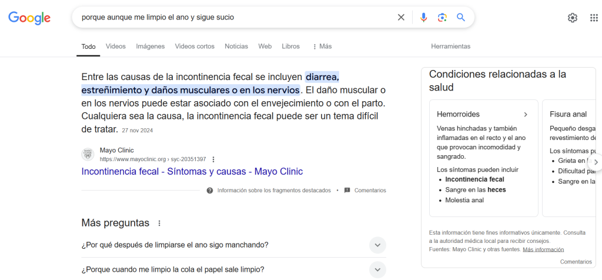Open the Google apps grid
This screenshot has height=280, width=602.
click(x=594, y=18)
